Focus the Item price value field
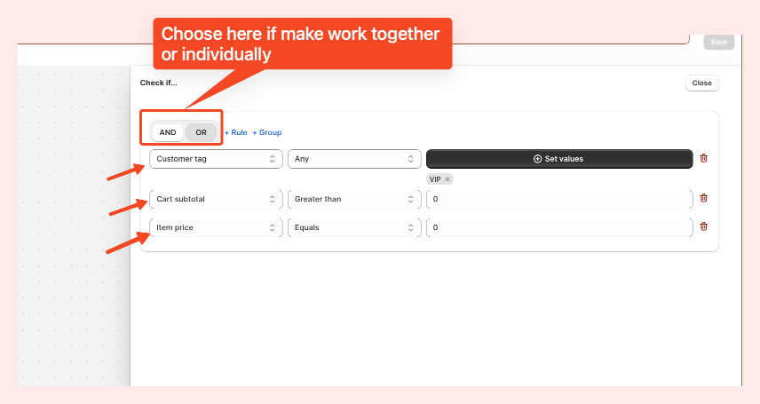 click(x=558, y=227)
